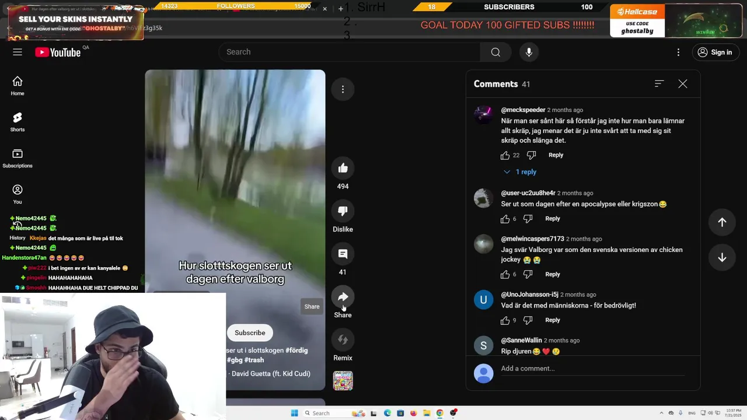
Task: Share the Short
Action: (x=343, y=297)
